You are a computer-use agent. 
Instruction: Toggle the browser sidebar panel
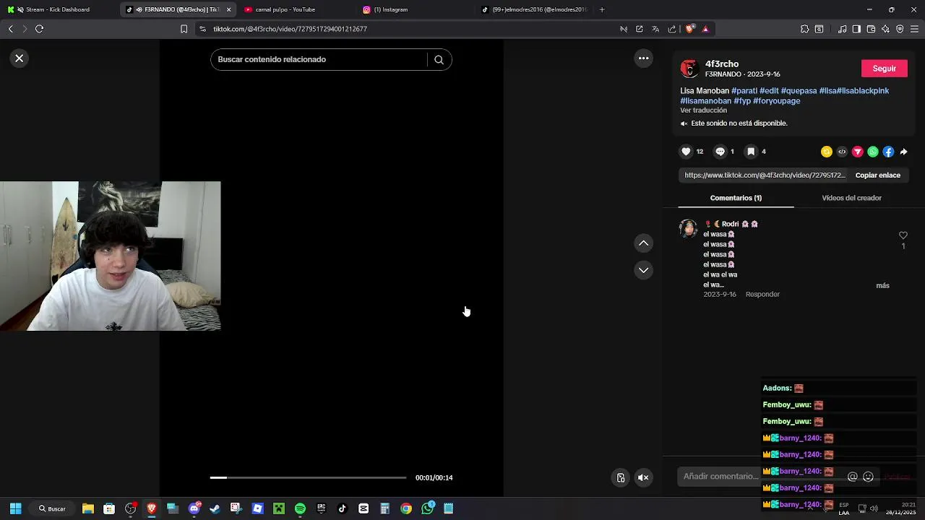[856, 29]
